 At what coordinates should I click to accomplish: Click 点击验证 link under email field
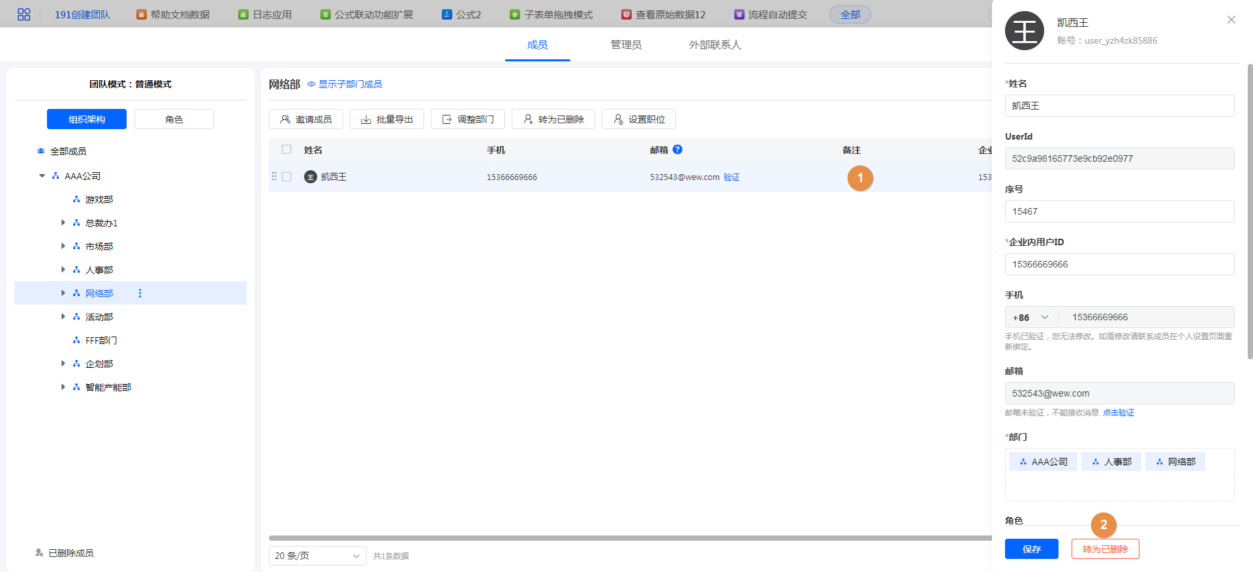1118,413
